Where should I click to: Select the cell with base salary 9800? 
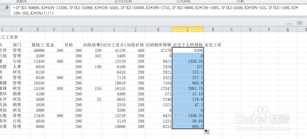pyautogui.click(x=38, y=126)
